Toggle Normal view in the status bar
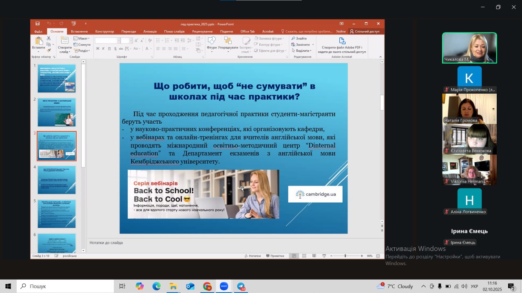Image resolution: width=522 pixels, height=293 pixels. pos(294,256)
